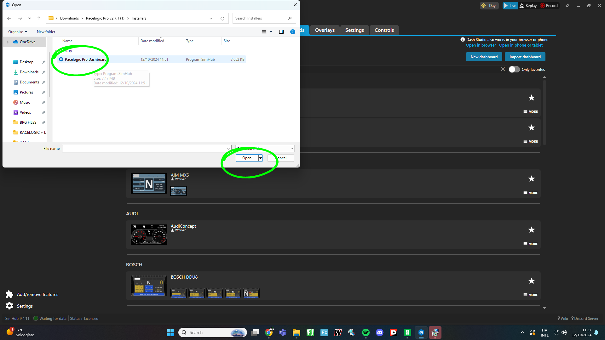
Task: Switch to the Settings tab
Action: pyautogui.click(x=354, y=30)
